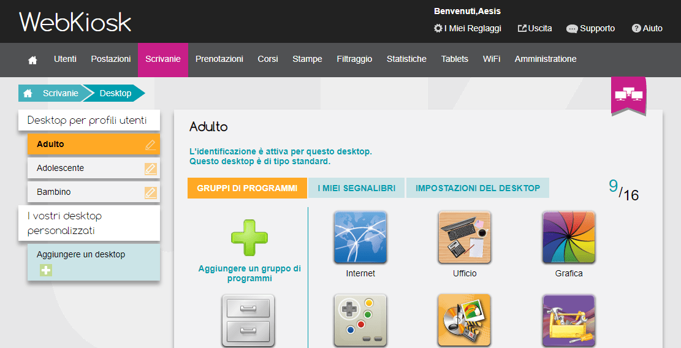The width and height of the screenshot is (681, 348).
Task: Select the Adulto desktop profile
Action: coord(93,144)
